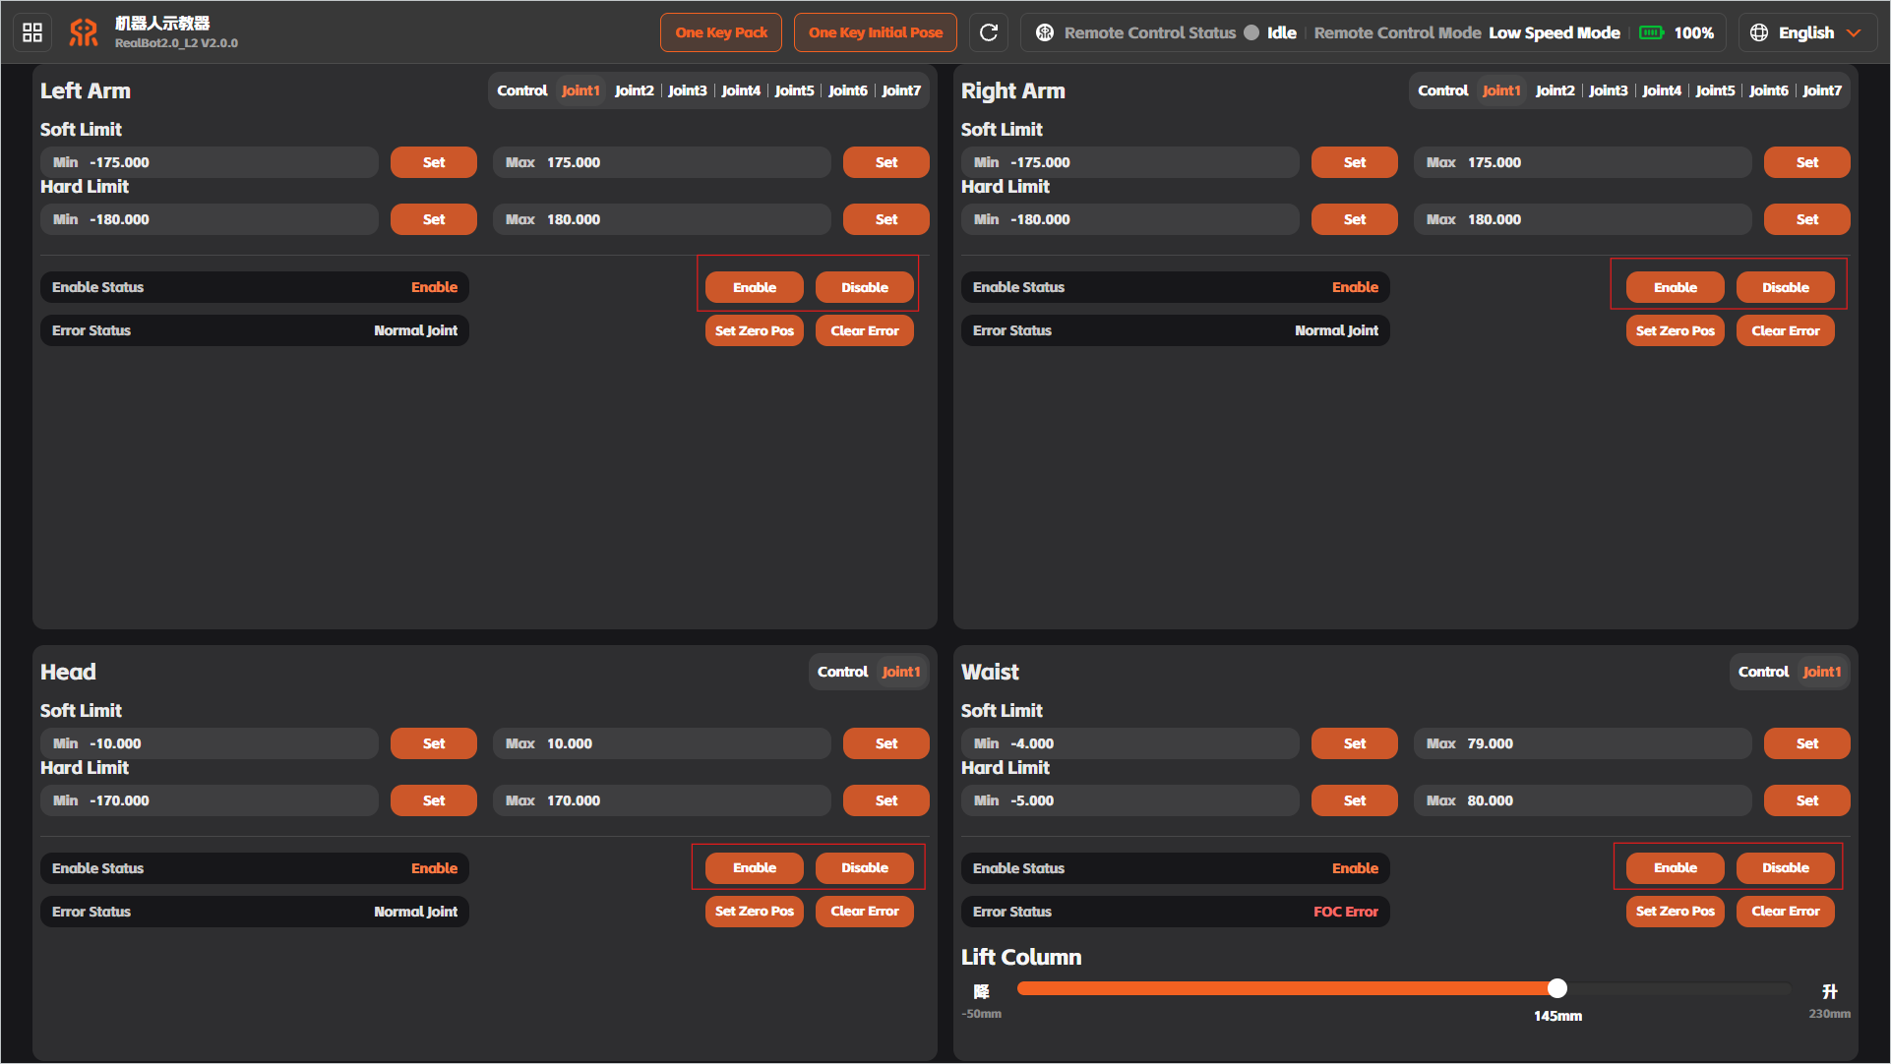Image resolution: width=1891 pixels, height=1064 pixels.
Task: Edit Left Arm soft limit Min field
Action: 210,162
